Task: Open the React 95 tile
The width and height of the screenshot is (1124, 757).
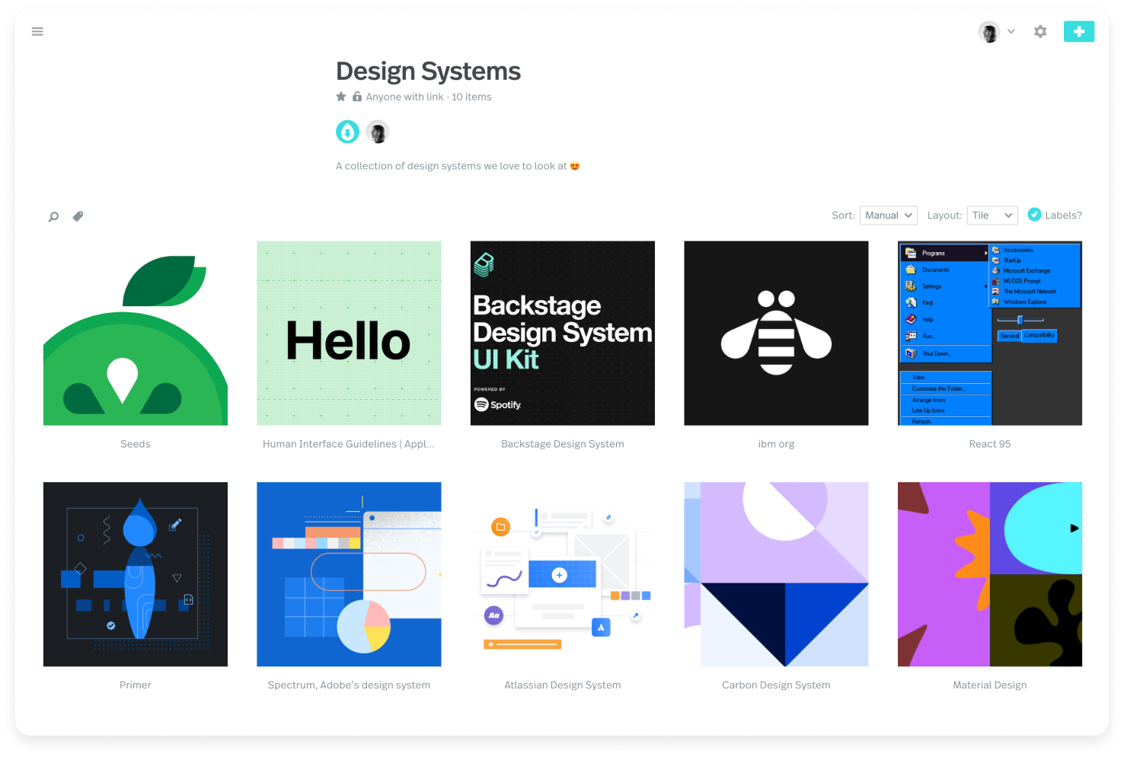Action: (990, 334)
